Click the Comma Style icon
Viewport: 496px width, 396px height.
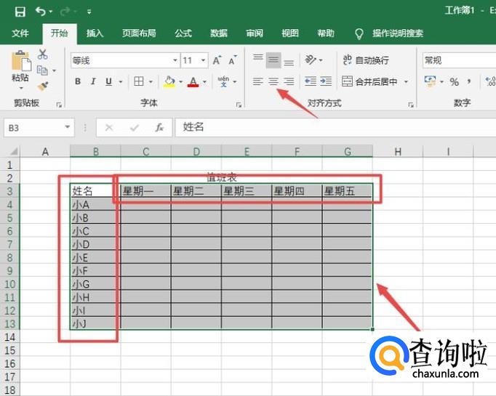469,82
